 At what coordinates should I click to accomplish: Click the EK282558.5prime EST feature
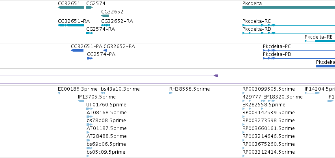pos(253,109)
